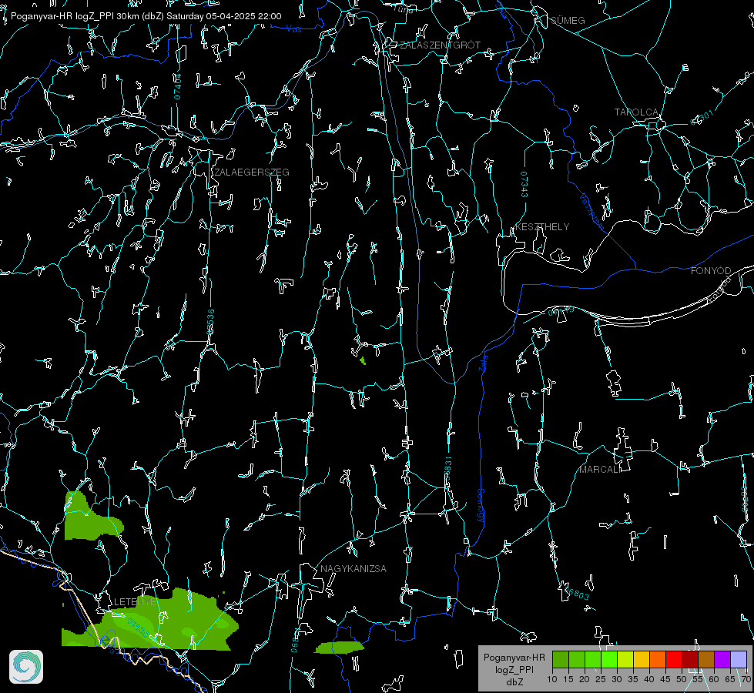Click the ZALAEGERSZEG city label
Viewport: 754px width, 693px height.
pos(252,172)
